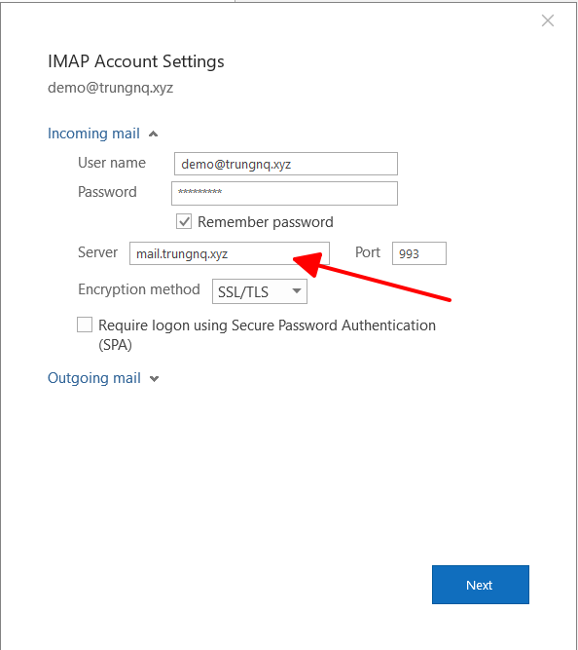Collapse the Incoming mail section
The image size is (578, 650).
point(103,134)
